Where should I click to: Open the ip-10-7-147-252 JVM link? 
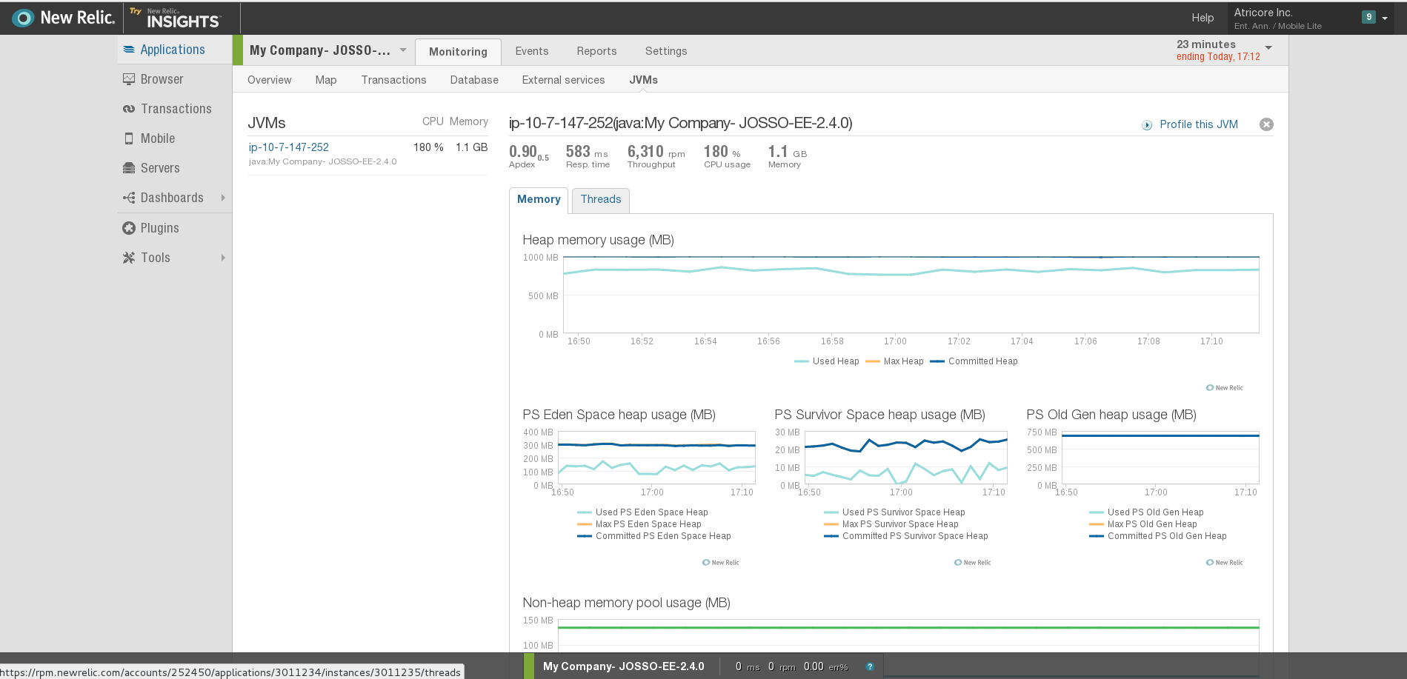coord(289,147)
